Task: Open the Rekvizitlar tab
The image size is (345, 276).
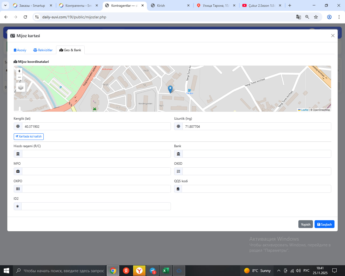Action: click(43, 50)
